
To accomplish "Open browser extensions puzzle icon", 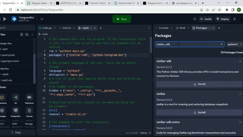I will (x=227, y=10).
